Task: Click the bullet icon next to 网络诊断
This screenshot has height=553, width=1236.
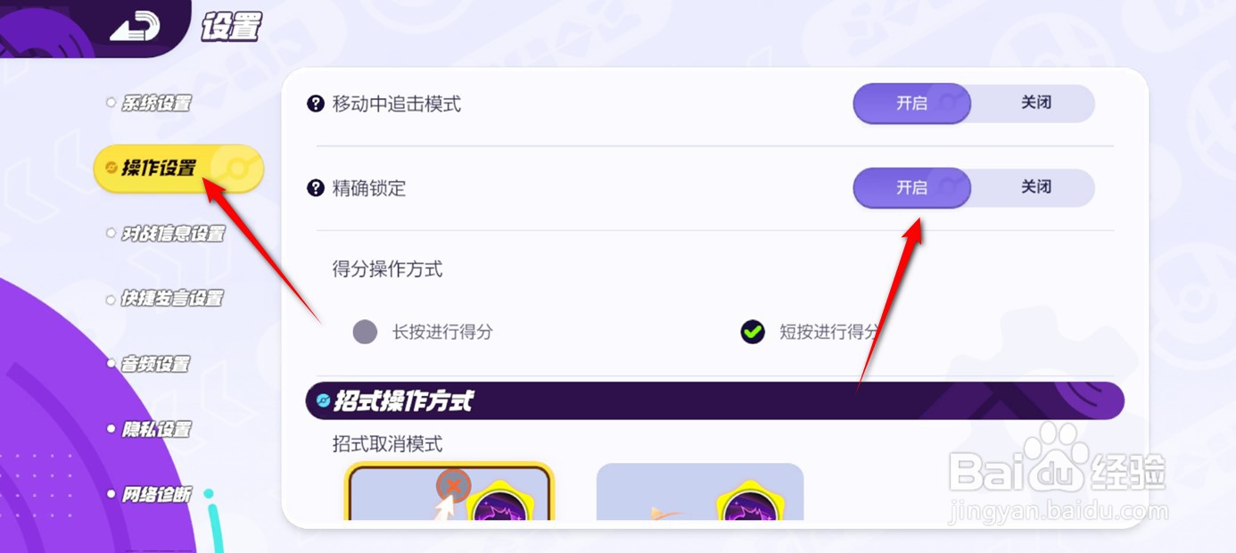Action: tap(111, 493)
